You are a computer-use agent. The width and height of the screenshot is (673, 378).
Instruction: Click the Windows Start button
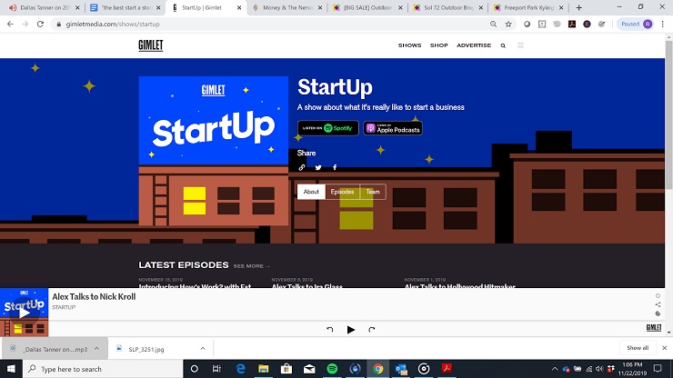pos(11,369)
